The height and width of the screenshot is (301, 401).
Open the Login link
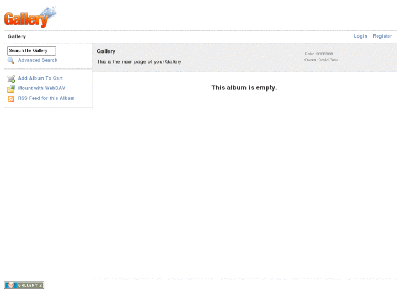[x=360, y=36]
